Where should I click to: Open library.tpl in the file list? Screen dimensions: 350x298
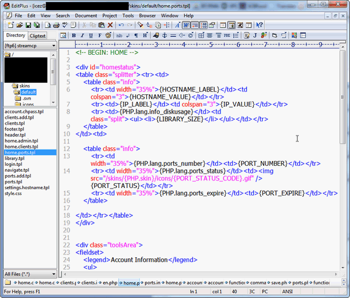[15, 158]
